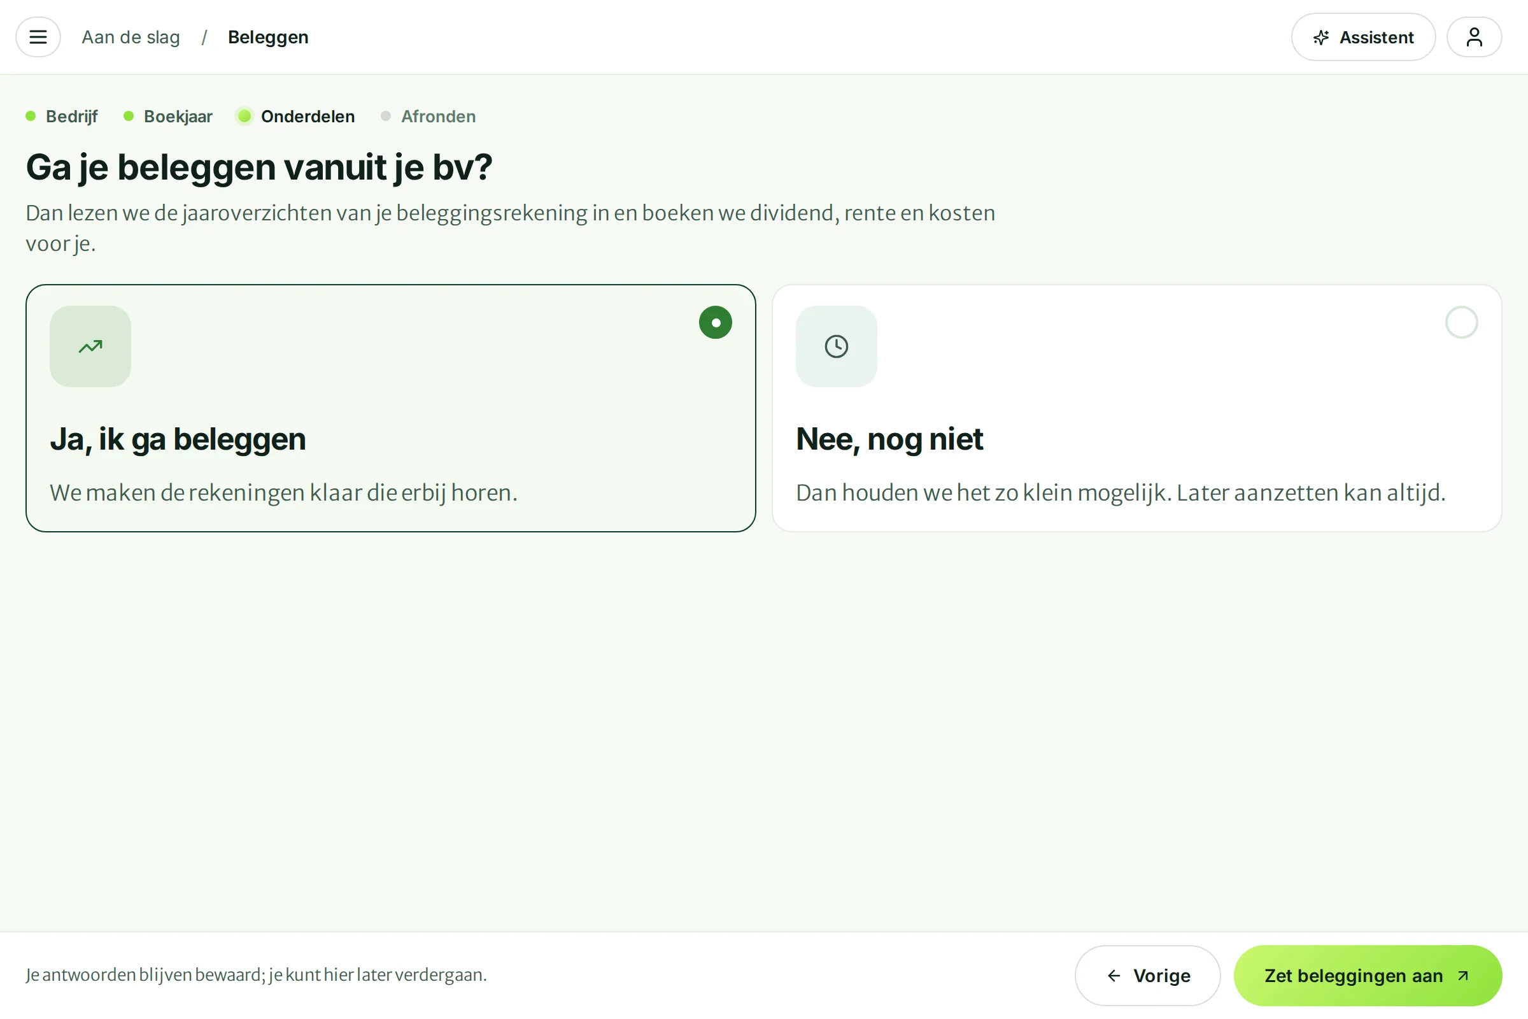Go to 'Aan de slag' breadcrumb
Image resolution: width=1528 pixels, height=1019 pixels.
click(131, 37)
